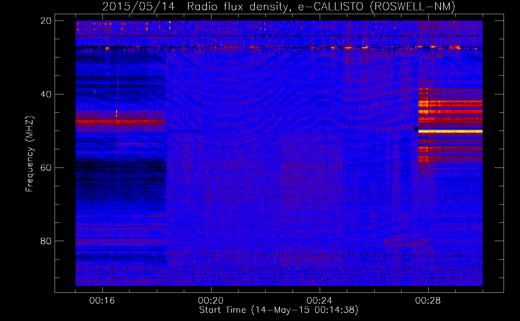Image resolution: width=520 pixels, height=321 pixels.
Task: Click the '00:24' time tick label
Action: coord(319,300)
